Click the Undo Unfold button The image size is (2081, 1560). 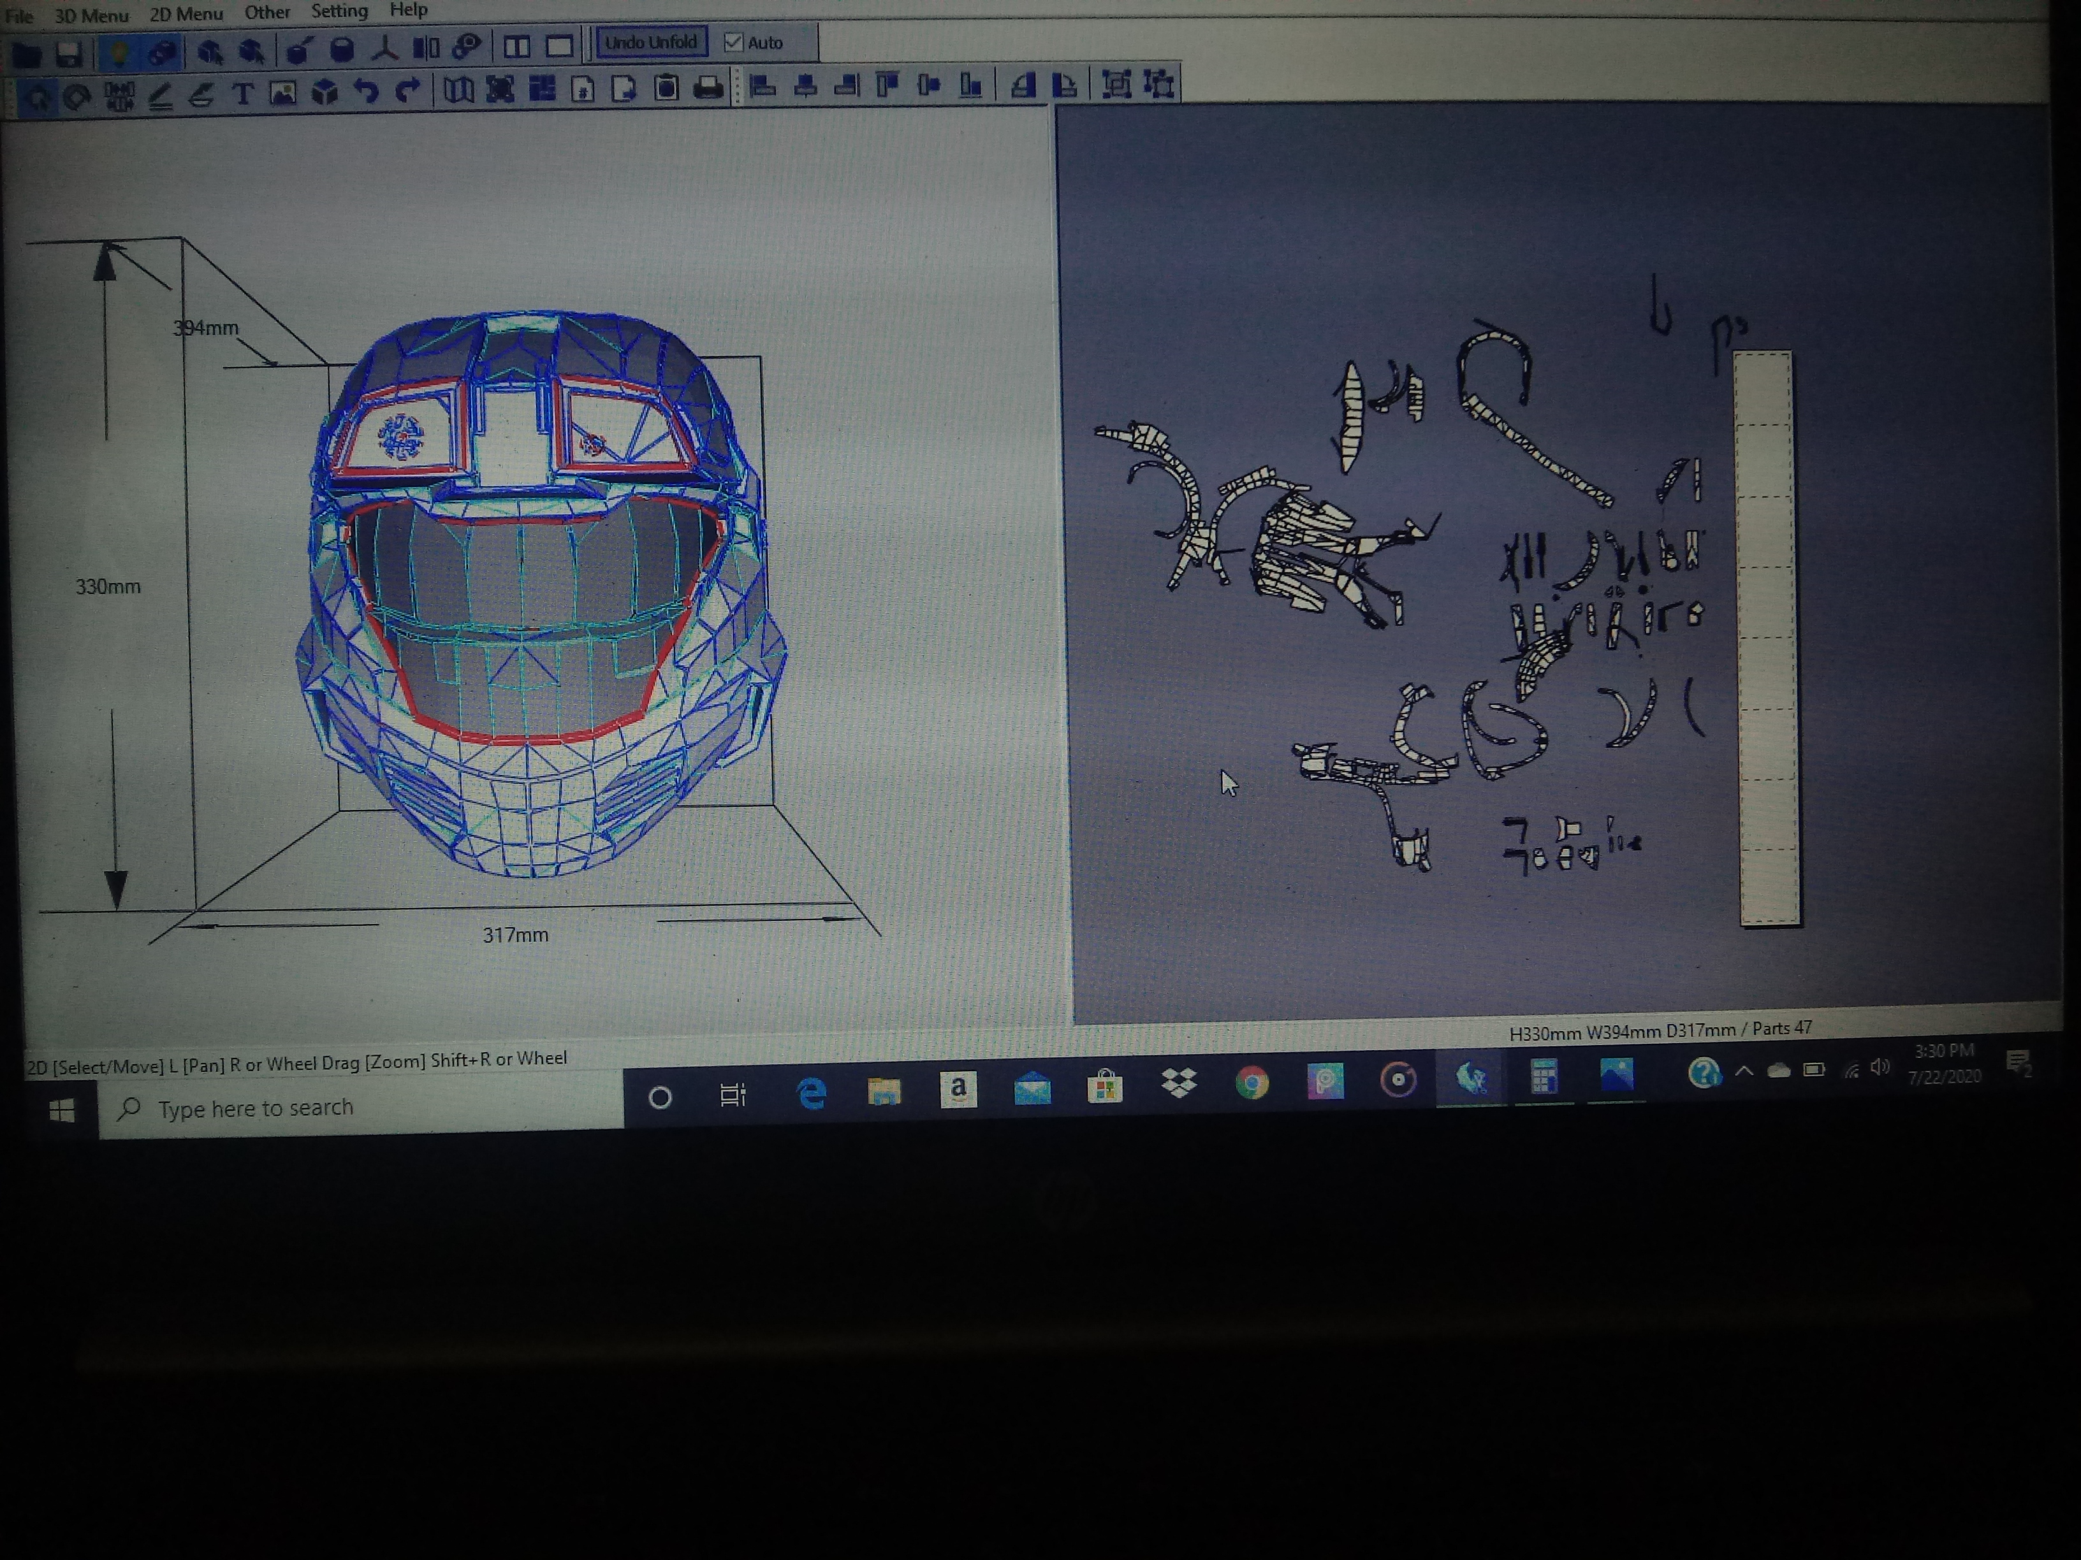point(651,42)
